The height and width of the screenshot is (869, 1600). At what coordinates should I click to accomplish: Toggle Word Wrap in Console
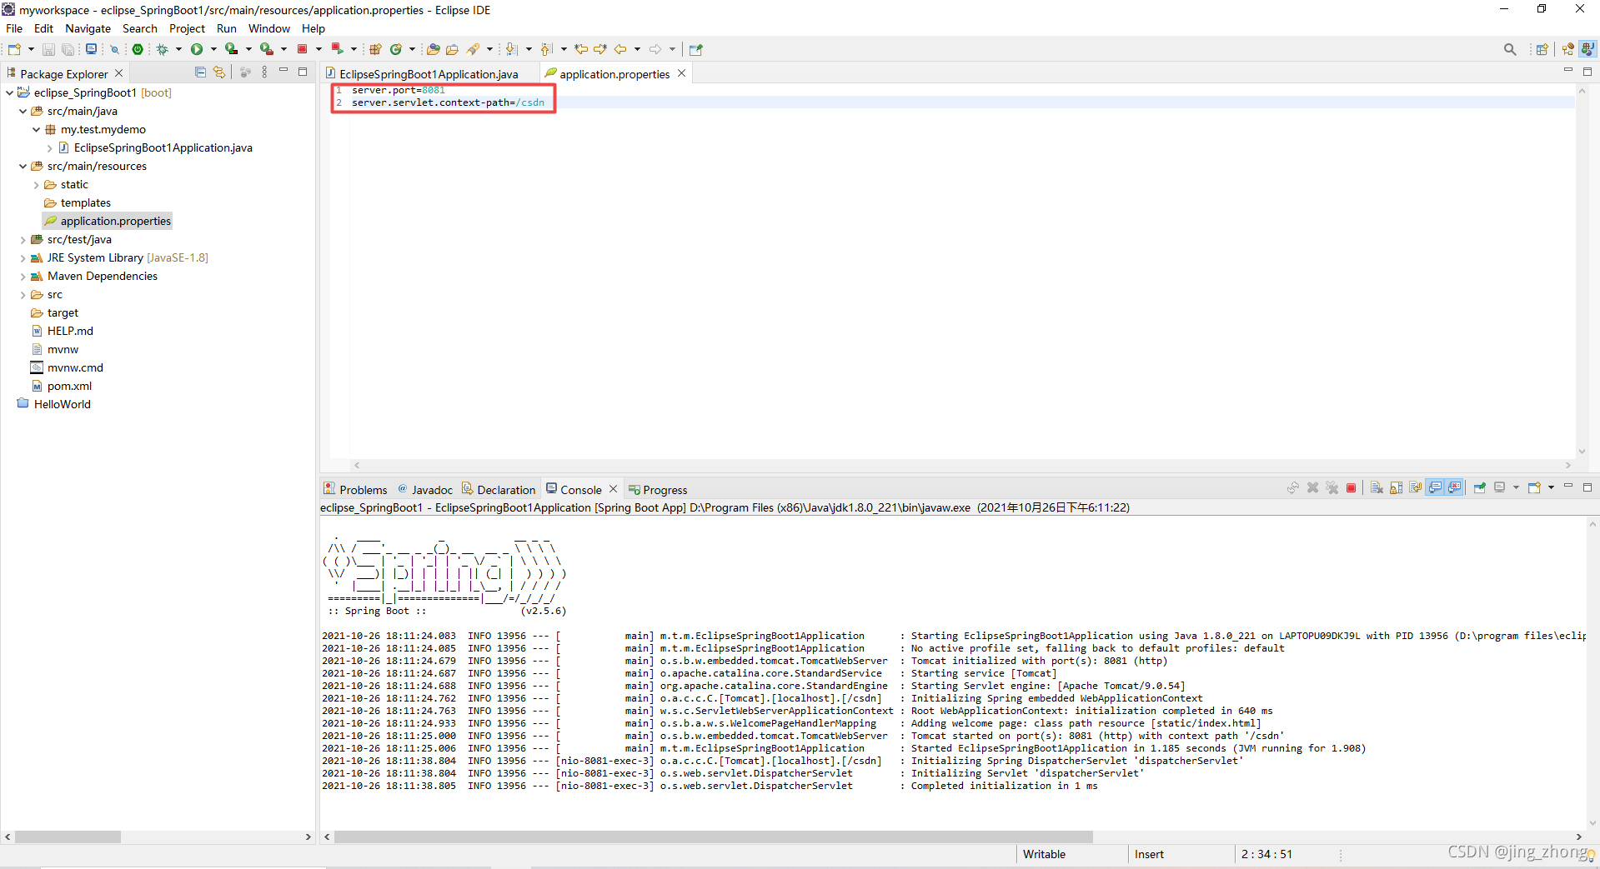pyautogui.click(x=1416, y=488)
